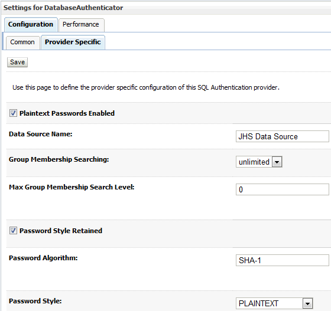This screenshot has width=331, height=311.
Task: Open the Common sub-tab
Action: coord(22,42)
